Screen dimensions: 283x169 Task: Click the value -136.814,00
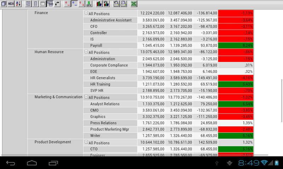tap(207, 13)
